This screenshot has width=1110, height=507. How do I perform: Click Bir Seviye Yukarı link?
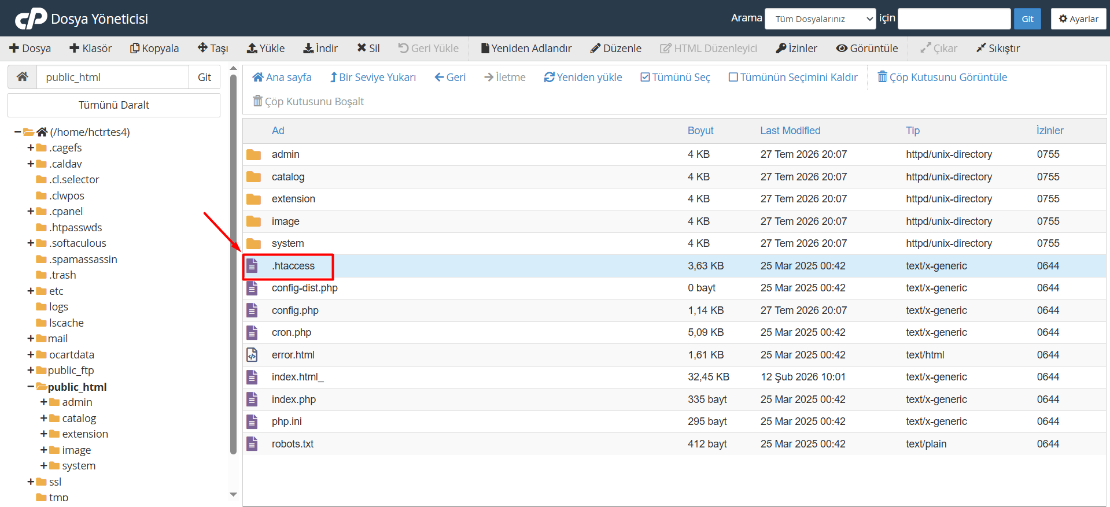373,77
